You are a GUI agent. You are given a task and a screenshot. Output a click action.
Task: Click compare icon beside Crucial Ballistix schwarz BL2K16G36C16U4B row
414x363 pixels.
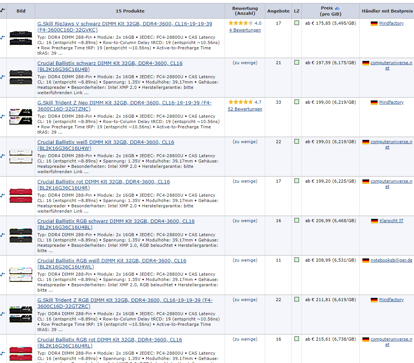point(2,77)
